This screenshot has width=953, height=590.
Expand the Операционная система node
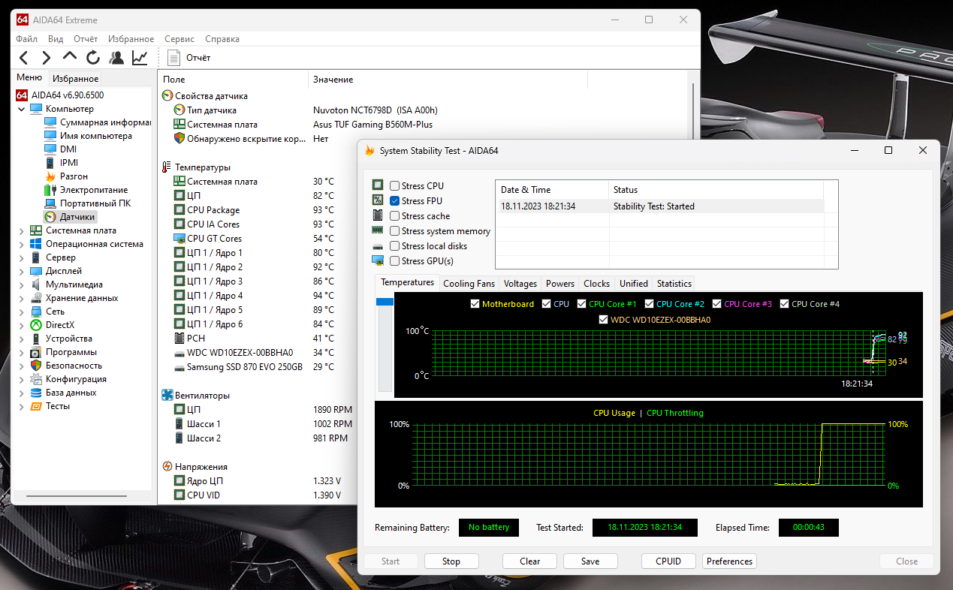point(21,244)
